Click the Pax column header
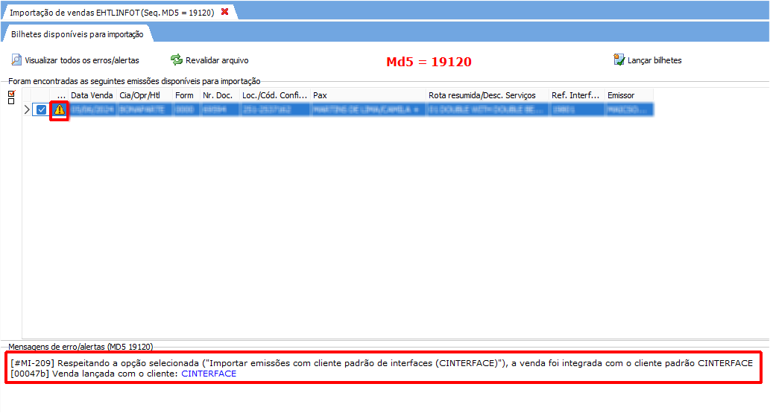 (367, 95)
